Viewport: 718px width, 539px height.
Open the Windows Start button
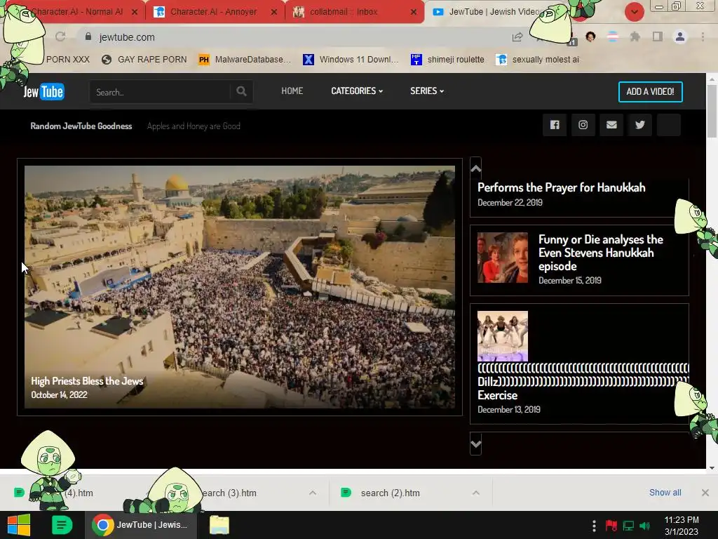pyautogui.click(x=19, y=525)
